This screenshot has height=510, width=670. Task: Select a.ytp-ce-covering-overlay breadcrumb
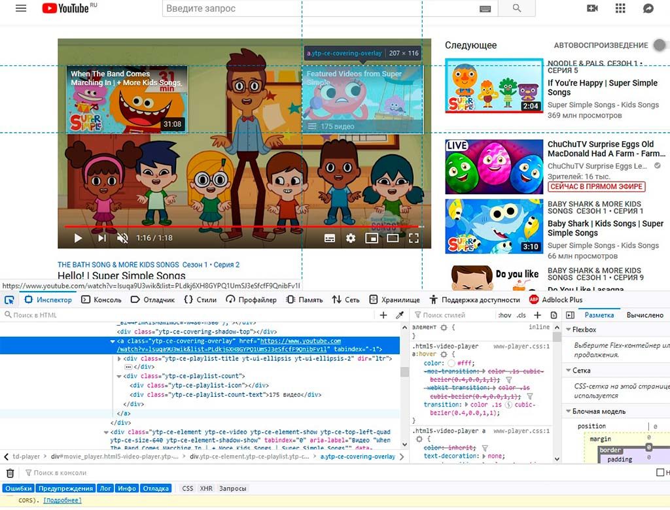click(x=358, y=456)
